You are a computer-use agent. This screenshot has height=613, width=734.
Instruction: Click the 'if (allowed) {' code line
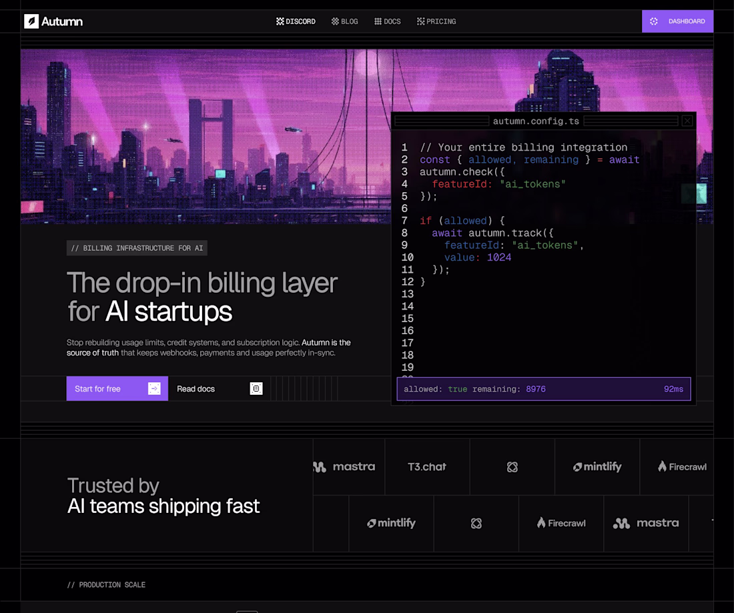click(x=462, y=220)
